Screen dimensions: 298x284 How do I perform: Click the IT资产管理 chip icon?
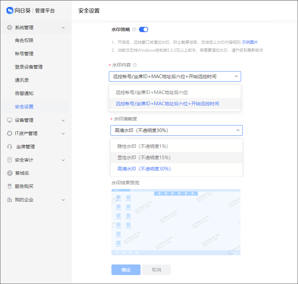tap(10, 133)
